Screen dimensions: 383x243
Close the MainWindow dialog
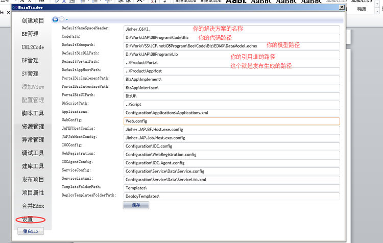click(x=342, y=7)
